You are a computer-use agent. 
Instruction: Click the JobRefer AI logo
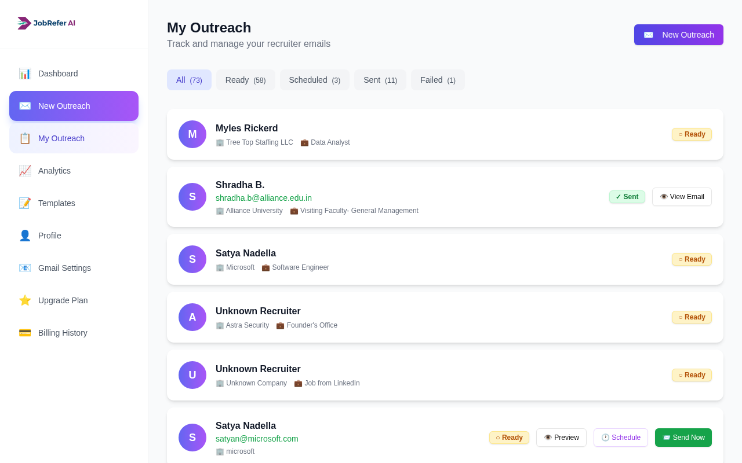point(46,23)
